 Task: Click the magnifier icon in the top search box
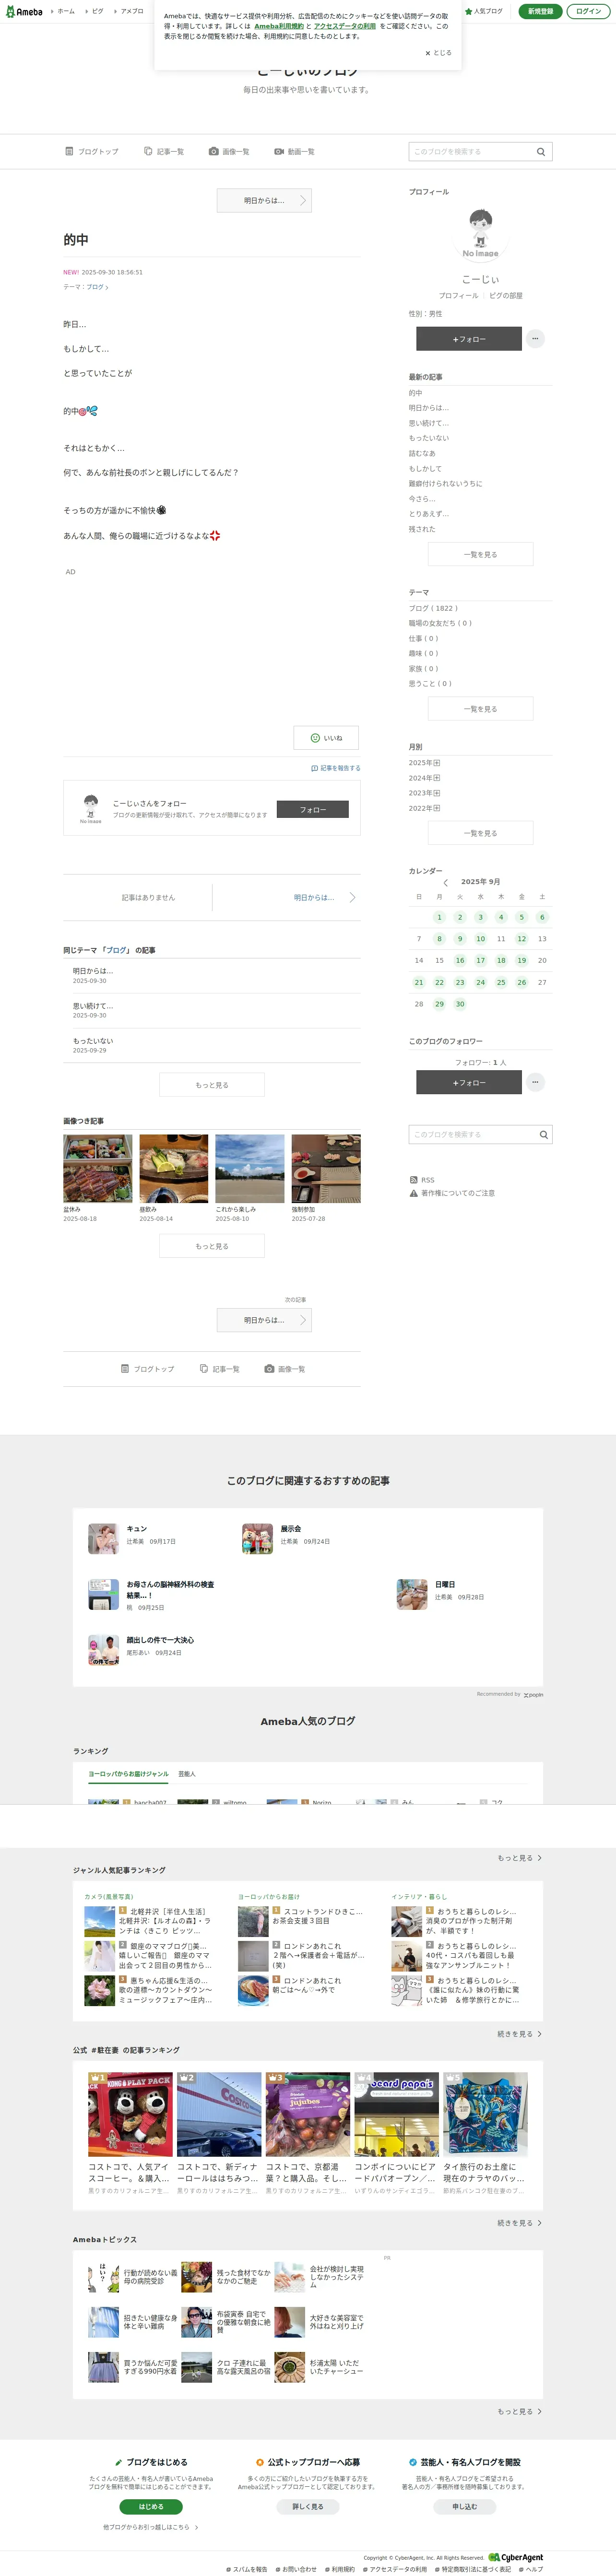[541, 151]
